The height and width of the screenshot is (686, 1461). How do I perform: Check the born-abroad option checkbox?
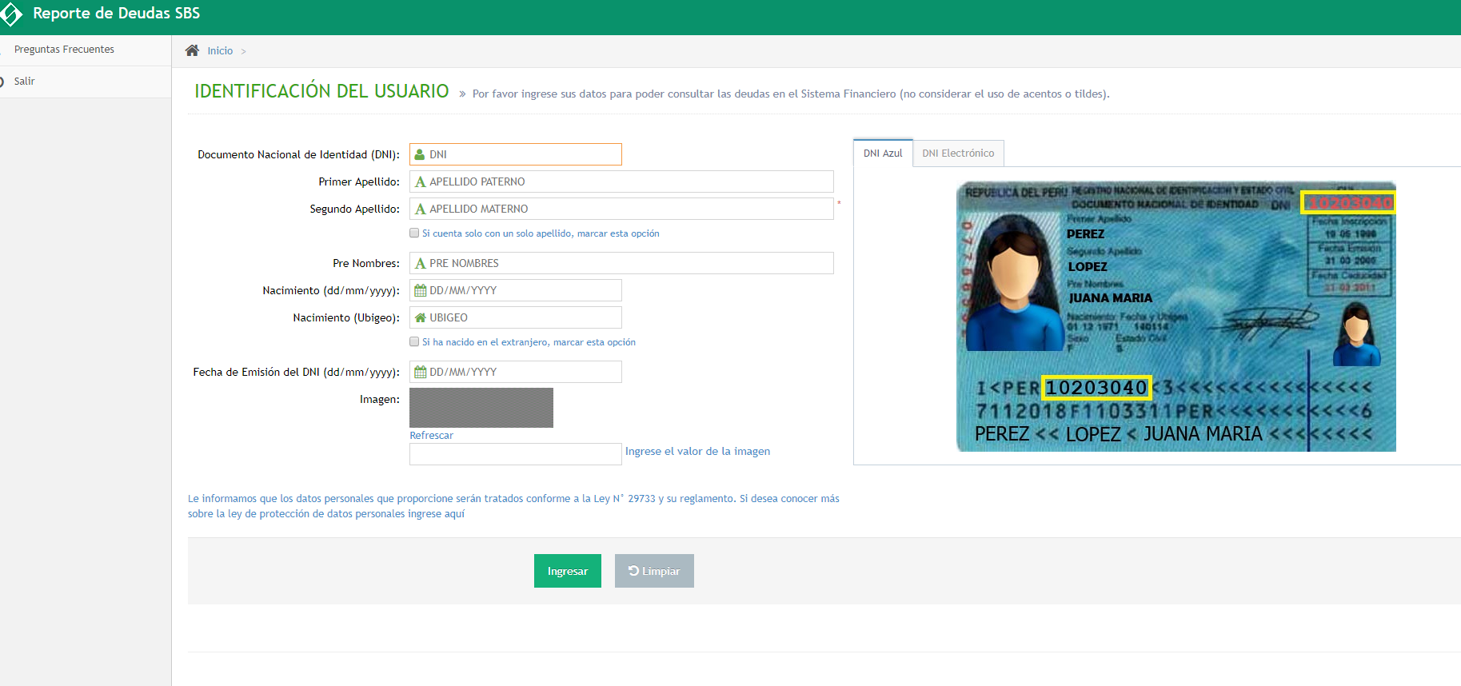click(414, 341)
